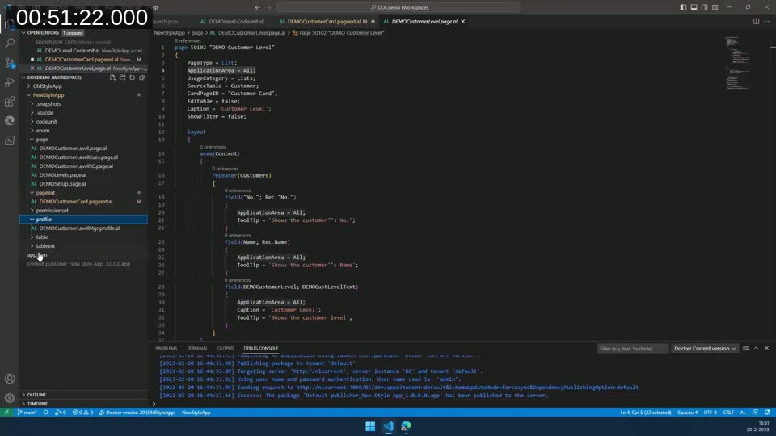Viewport: 776px width, 436px height.
Task: Collapse the page folder
Action: pyautogui.click(x=41, y=140)
